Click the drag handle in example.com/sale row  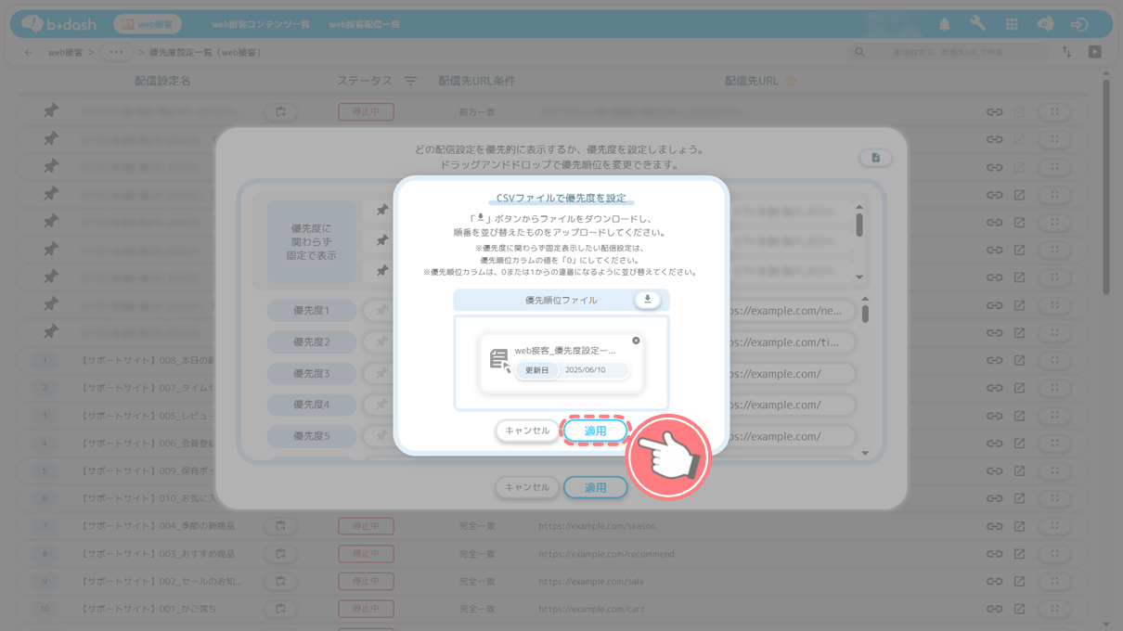[1055, 582]
